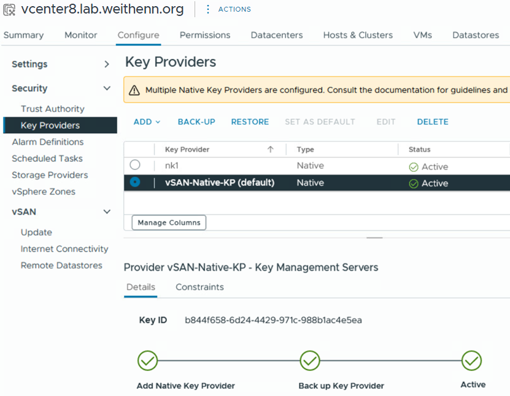Image resolution: width=510 pixels, height=396 pixels.
Task: Open Scheduled Tasks in sidebar
Action: click(x=47, y=158)
